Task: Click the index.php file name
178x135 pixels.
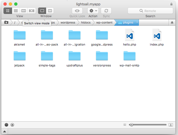Action: click(x=157, y=44)
